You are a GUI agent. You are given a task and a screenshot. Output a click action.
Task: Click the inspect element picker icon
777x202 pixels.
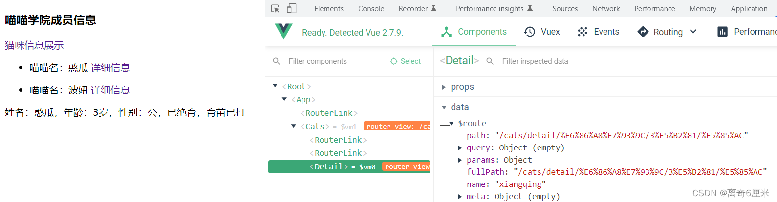tap(275, 8)
